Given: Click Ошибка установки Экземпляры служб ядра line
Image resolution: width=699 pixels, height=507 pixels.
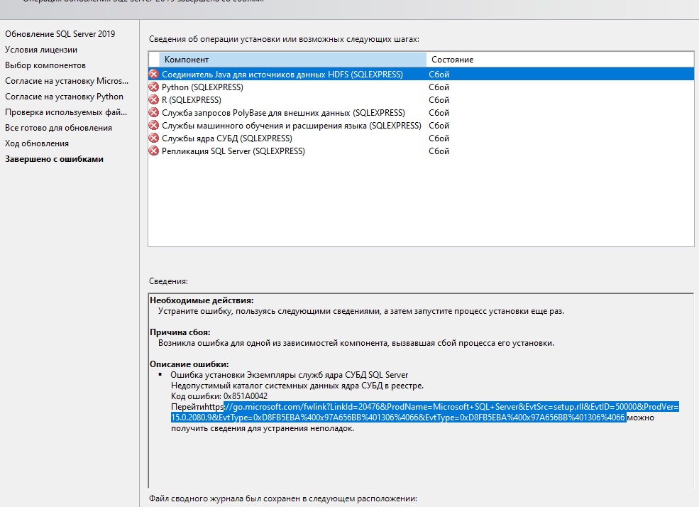Looking at the screenshot, I should tap(290, 374).
